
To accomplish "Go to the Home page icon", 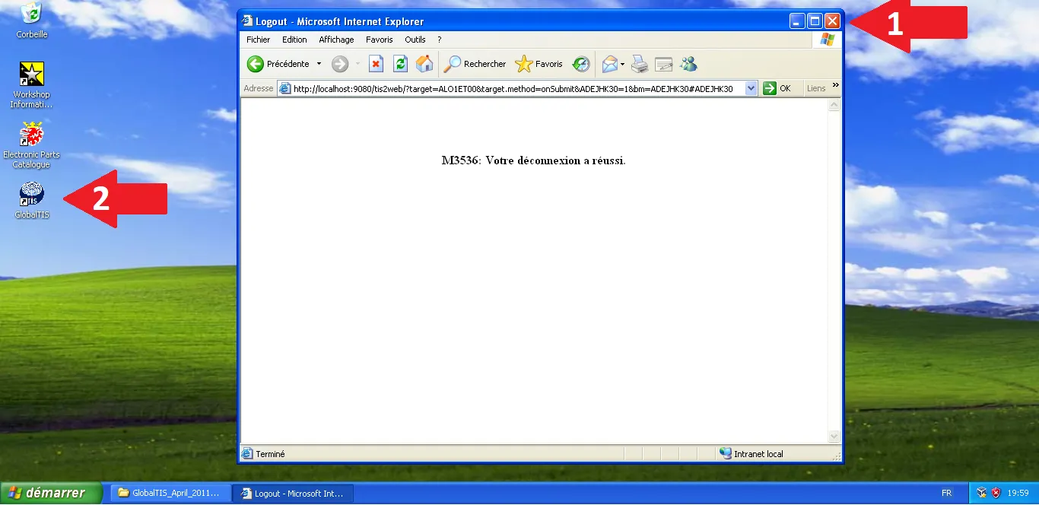I will (424, 65).
